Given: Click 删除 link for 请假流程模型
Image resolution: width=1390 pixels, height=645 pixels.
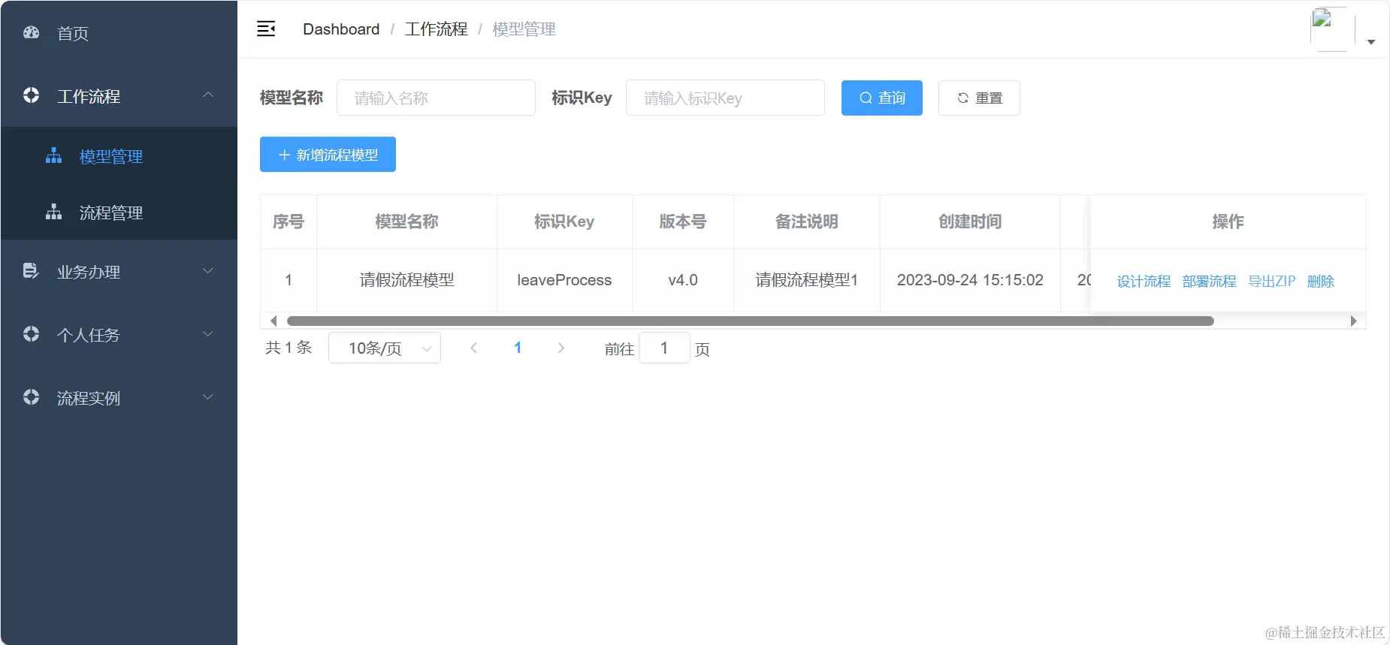Looking at the screenshot, I should pos(1320,281).
